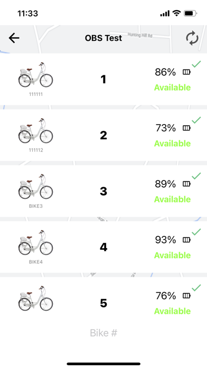
Task: Tap green checkmark on bike 1
Action: coord(196,64)
